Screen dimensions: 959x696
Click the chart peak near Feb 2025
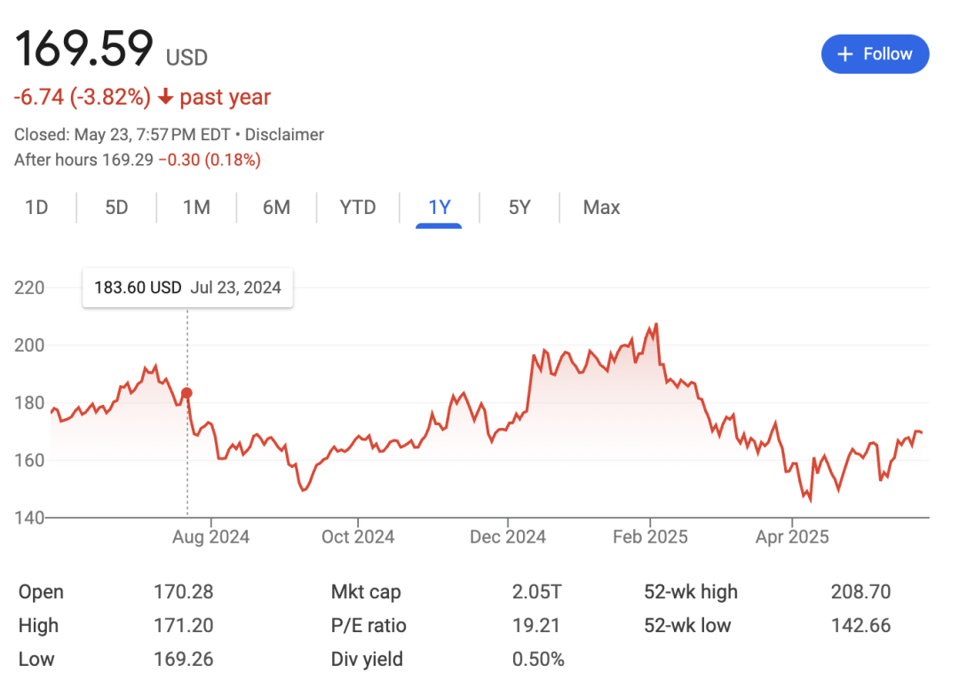coord(655,325)
